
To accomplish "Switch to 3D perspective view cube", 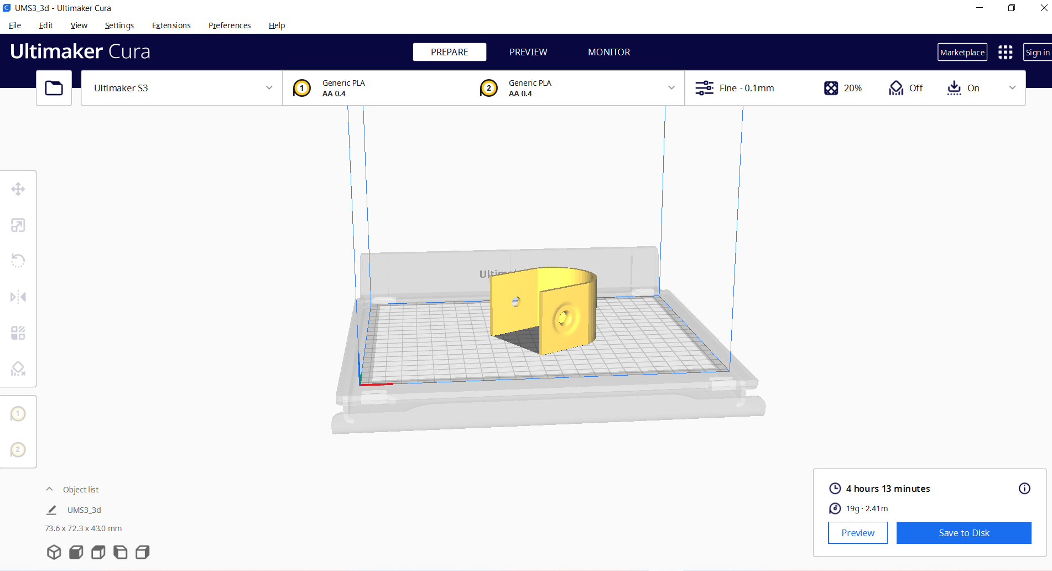I will (x=54, y=552).
